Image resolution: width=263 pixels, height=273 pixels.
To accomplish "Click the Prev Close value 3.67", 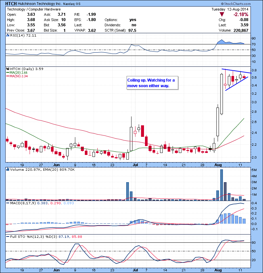I will point(31,30).
